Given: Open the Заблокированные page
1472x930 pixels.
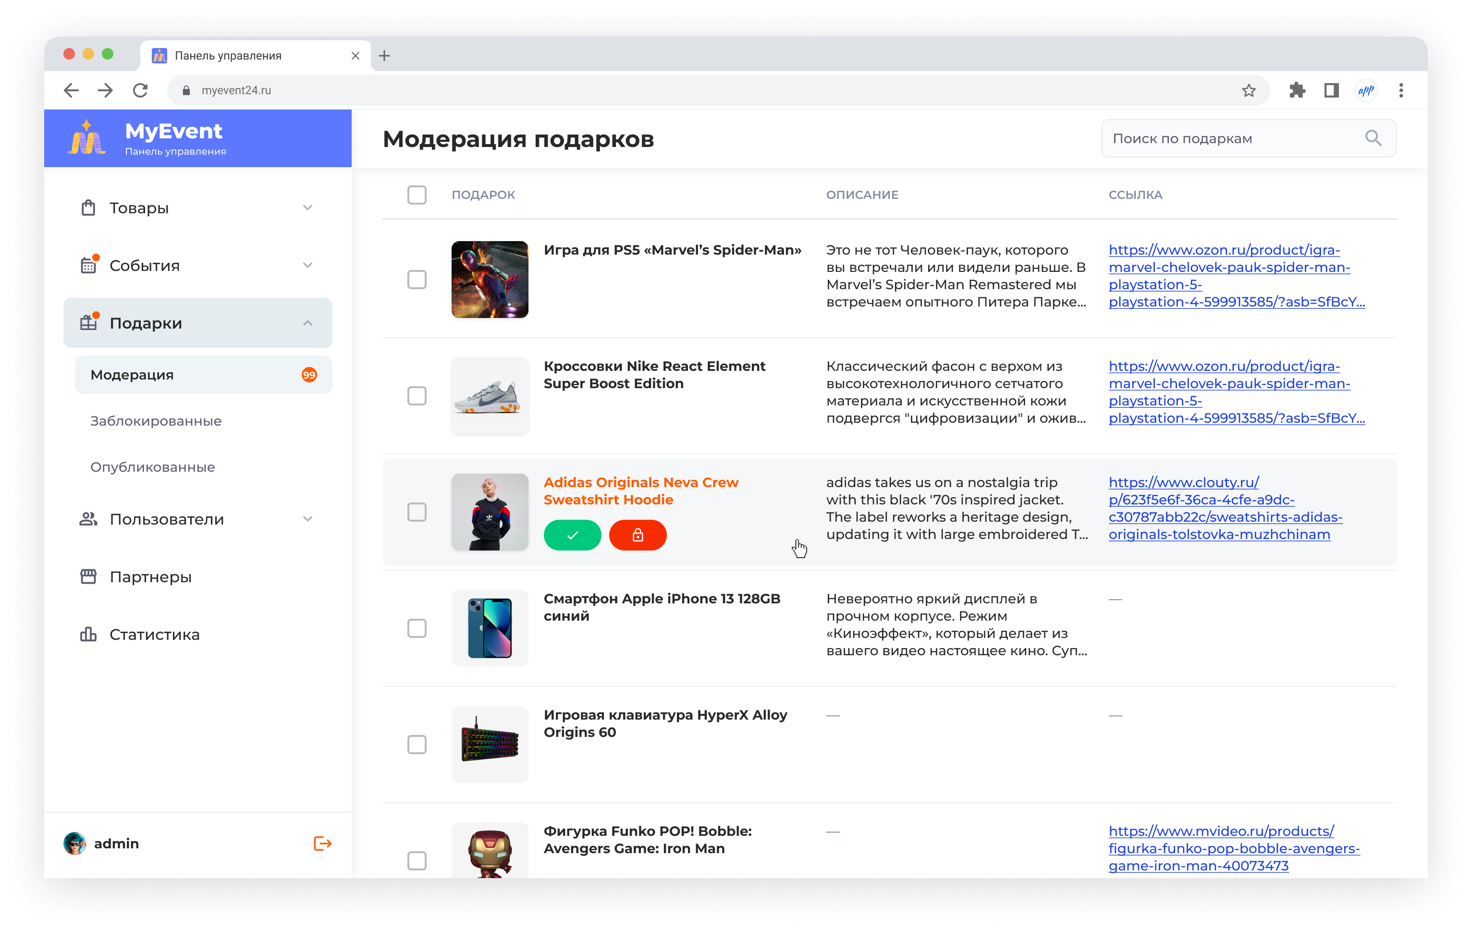Looking at the screenshot, I should point(156,420).
